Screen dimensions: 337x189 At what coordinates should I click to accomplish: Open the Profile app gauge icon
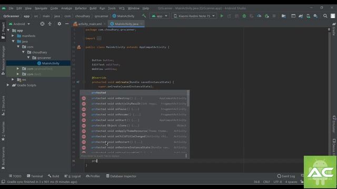coord(259,16)
